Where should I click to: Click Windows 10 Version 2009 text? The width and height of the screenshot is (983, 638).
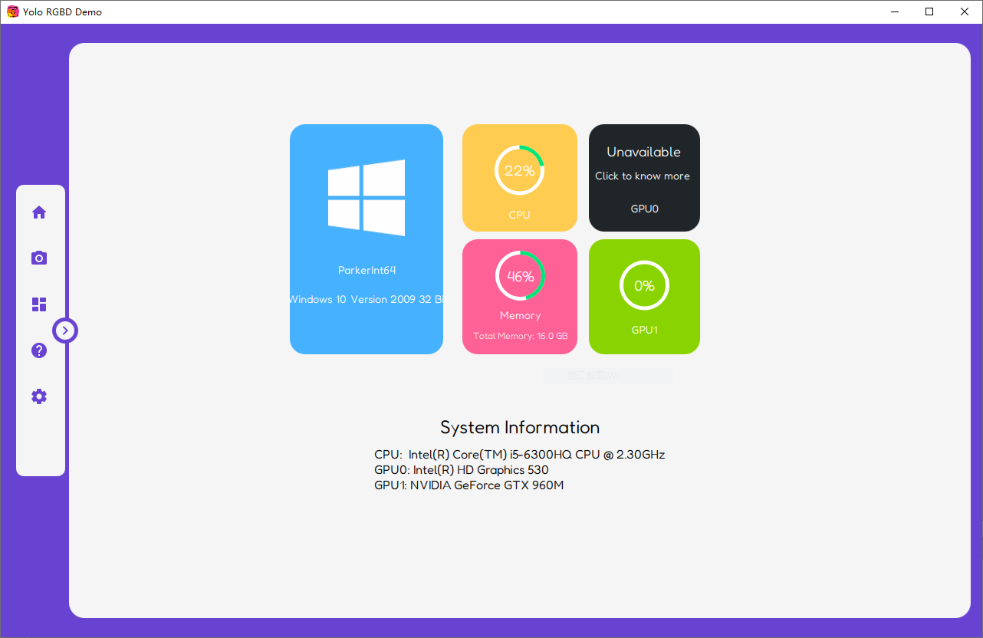pos(367,299)
